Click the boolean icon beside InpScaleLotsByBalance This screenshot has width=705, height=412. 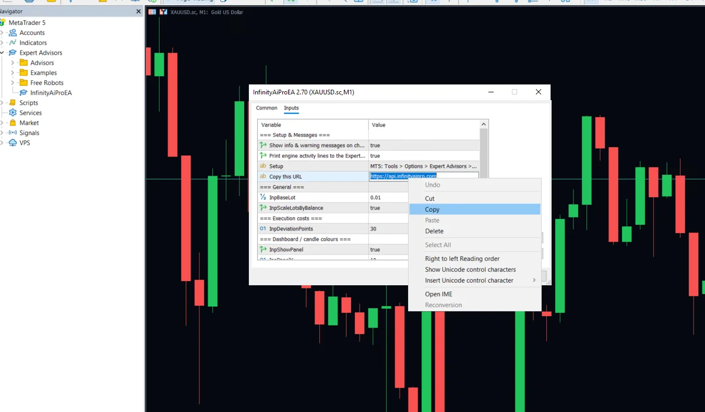click(263, 208)
